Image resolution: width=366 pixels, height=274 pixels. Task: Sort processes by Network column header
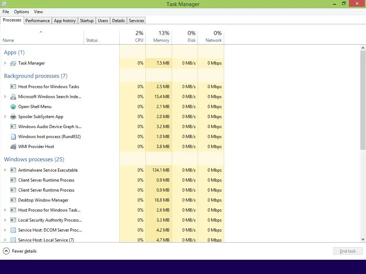(211, 37)
